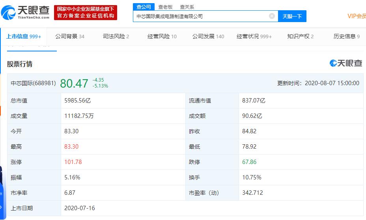This screenshot has height=220, width=366.
Task: Click the 最低 value 78.92
Action: [249, 147]
